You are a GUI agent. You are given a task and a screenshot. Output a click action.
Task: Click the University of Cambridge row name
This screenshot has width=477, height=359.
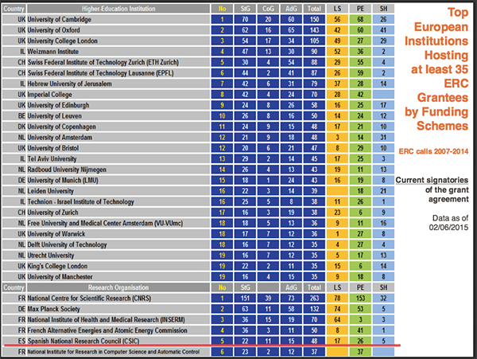[60, 19]
